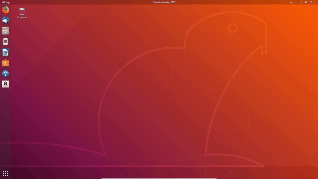The height and width of the screenshot is (179, 318).
Task: Launch Thunderbird mail from the dock
Action: (6, 20)
